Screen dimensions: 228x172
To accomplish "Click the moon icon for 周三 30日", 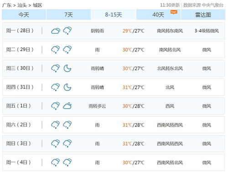I will (67, 68).
